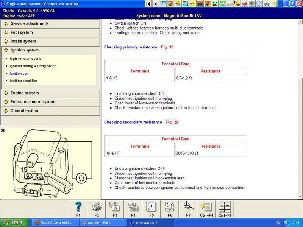Click 'Disconnect ignition coil high-tension lead.' line
The image size is (303, 227).
(150, 178)
